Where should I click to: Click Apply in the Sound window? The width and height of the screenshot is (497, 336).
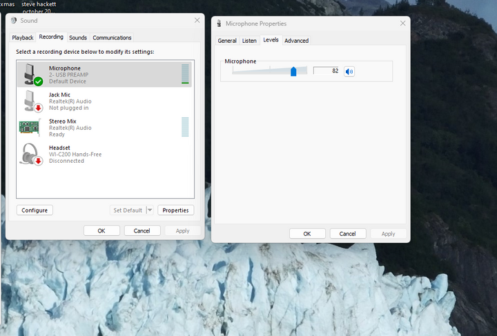point(182,231)
